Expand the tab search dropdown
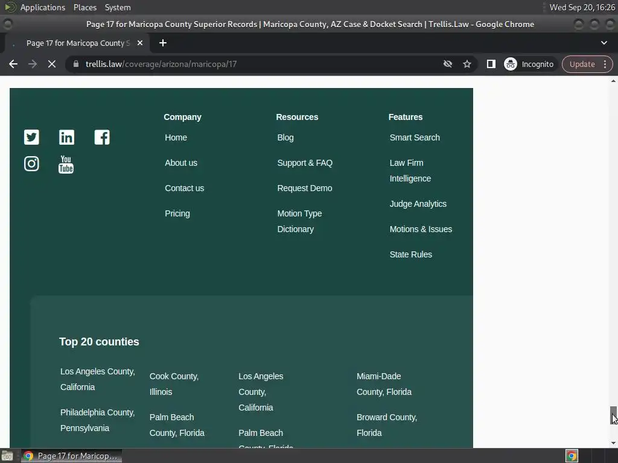618x463 pixels. point(604,43)
